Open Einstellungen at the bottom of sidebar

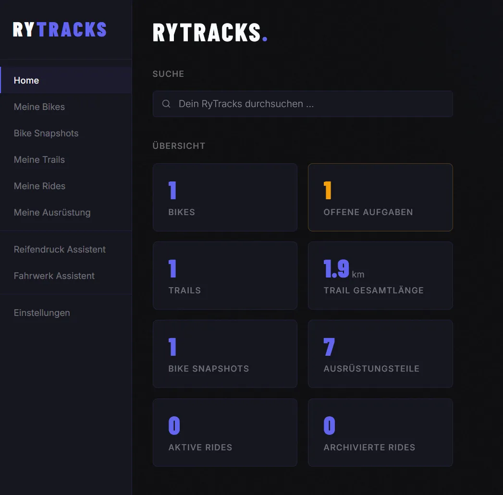[41, 313]
